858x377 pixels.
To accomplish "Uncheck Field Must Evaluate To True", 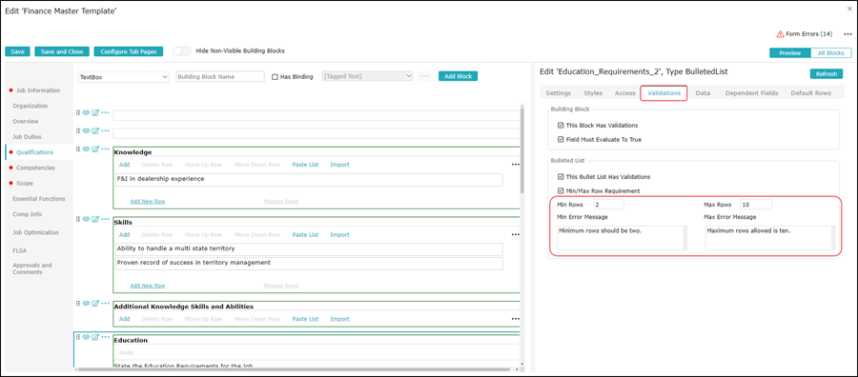I will click(x=561, y=139).
